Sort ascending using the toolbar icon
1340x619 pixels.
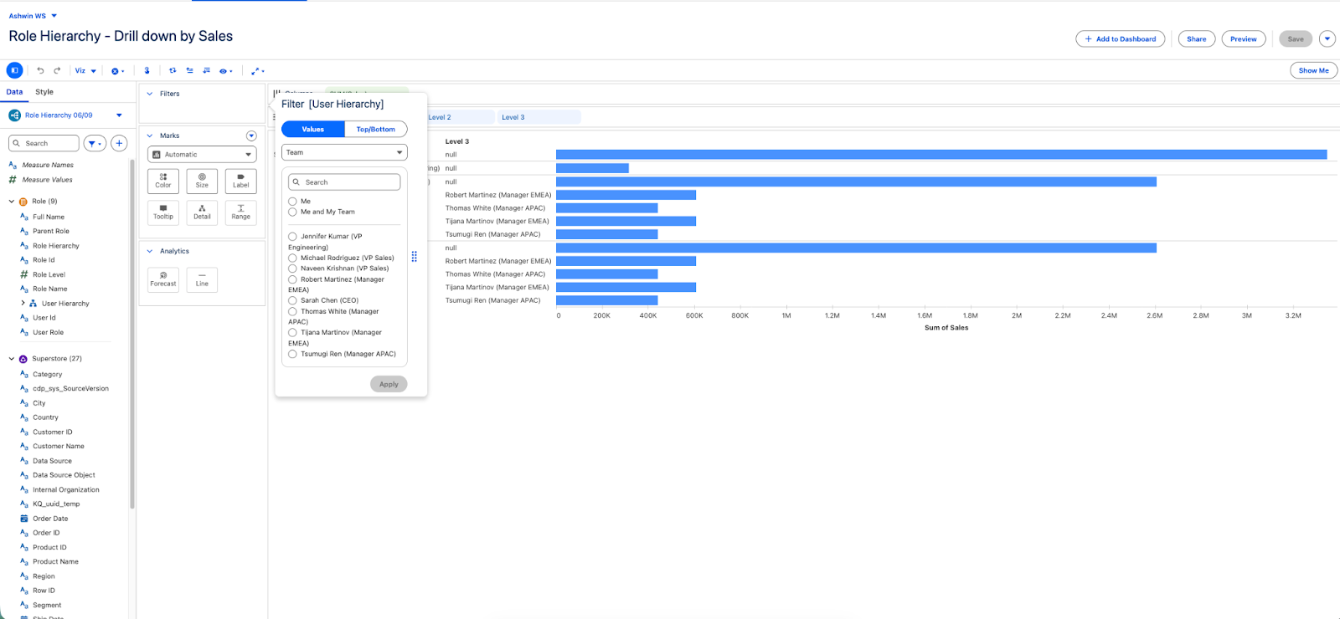pyautogui.click(x=189, y=71)
